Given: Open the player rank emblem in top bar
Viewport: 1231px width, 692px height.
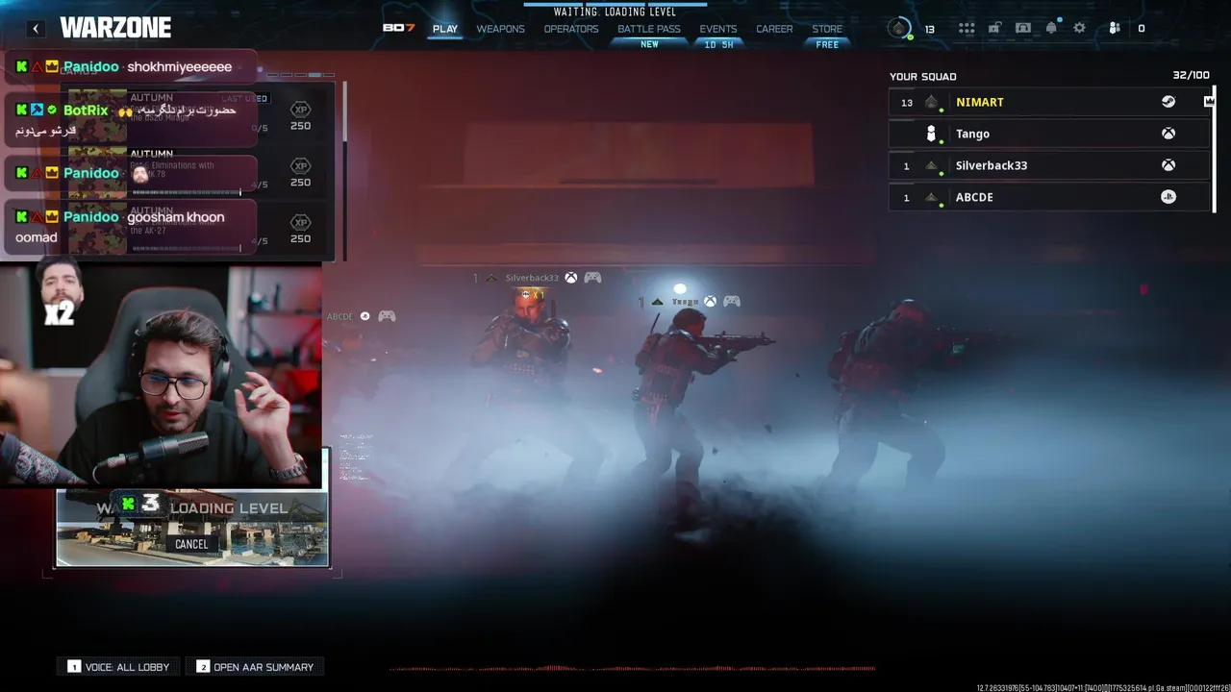Looking at the screenshot, I should [899, 28].
